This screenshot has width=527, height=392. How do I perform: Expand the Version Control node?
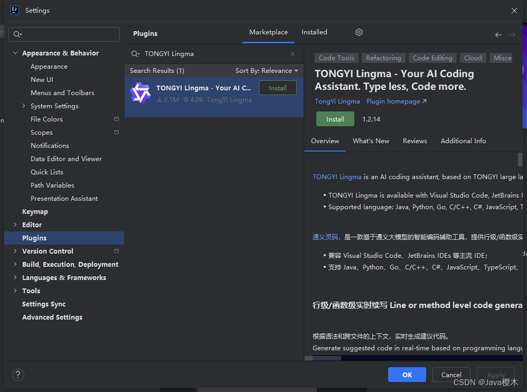(x=15, y=251)
